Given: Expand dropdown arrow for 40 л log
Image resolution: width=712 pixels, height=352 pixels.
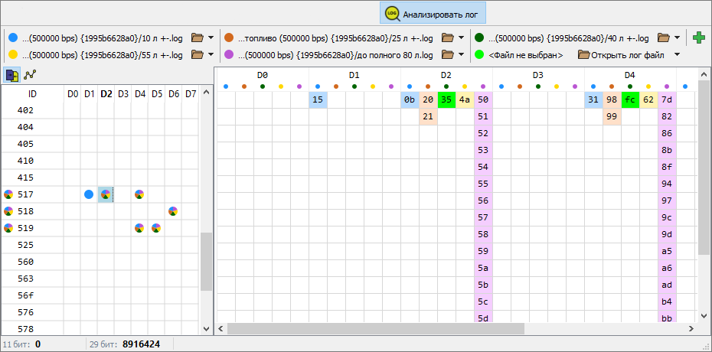Looking at the screenshot, I should (678, 37).
